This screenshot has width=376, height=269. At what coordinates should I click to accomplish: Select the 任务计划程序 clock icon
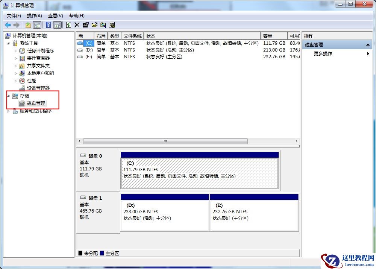coord(22,50)
